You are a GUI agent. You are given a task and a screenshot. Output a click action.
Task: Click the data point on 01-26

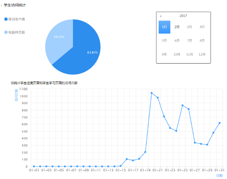pyautogui.click(x=189, y=109)
